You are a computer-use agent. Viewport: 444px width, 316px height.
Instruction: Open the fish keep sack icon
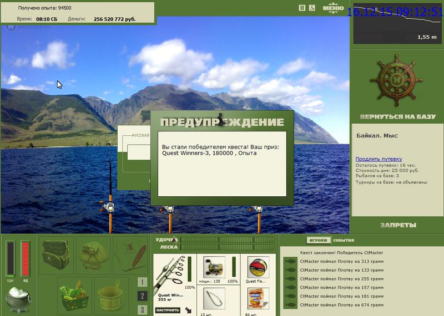tap(93, 256)
